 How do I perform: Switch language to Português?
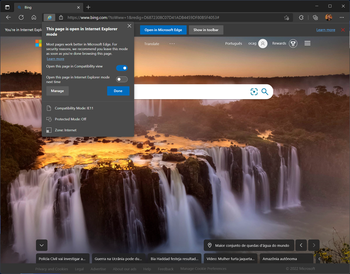coord(233,43)
